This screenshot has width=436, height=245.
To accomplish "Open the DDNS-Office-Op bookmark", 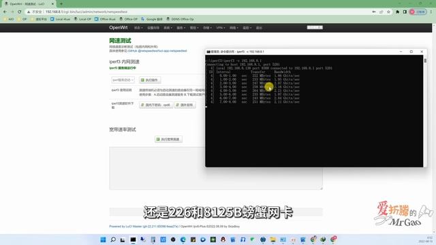I will (180, 19).
